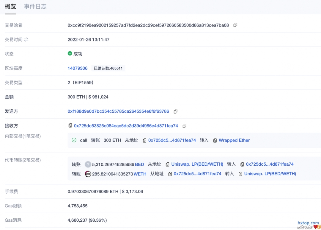Open the BED token link

(x=139, y=164)
